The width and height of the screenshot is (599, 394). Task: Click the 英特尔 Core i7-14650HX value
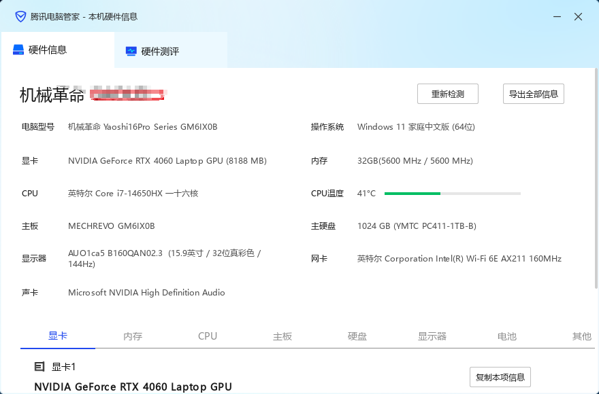(133, 194)
